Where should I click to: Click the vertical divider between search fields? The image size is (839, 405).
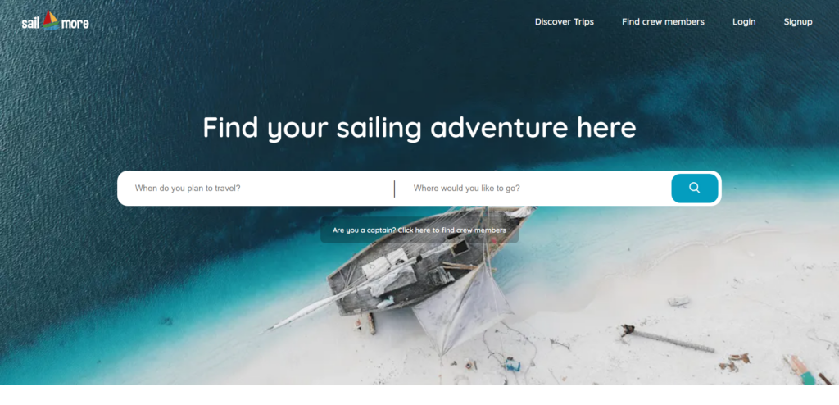coord(394,189)
